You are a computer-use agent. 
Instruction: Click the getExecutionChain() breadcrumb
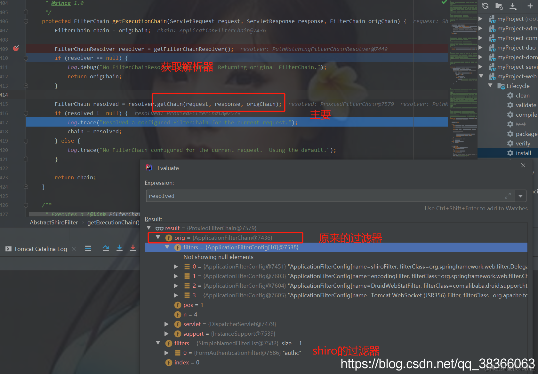coord(113,222)
